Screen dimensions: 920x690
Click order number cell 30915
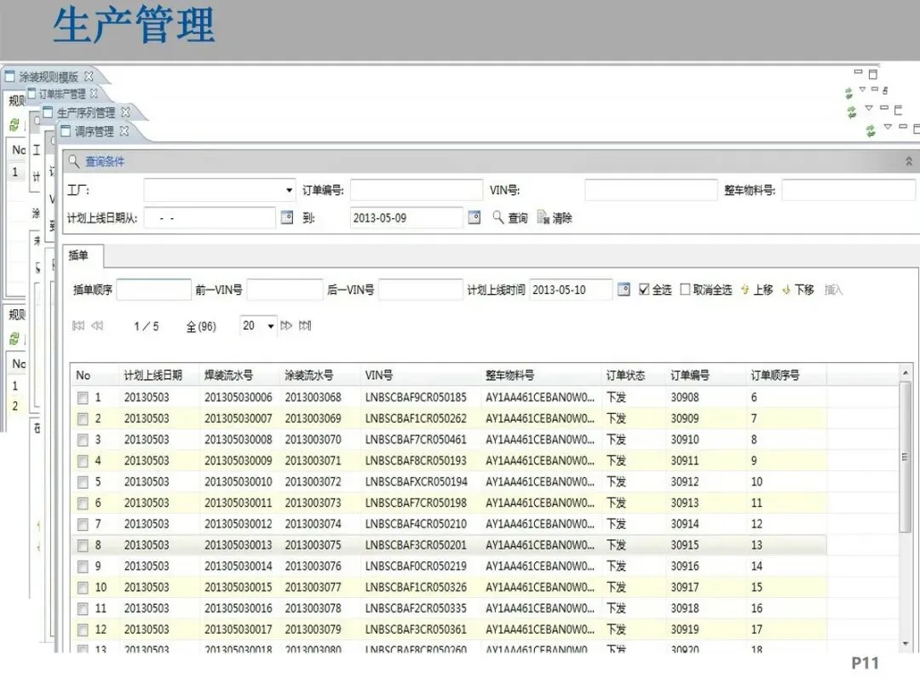pyautogui.click(x=685, y=545)
